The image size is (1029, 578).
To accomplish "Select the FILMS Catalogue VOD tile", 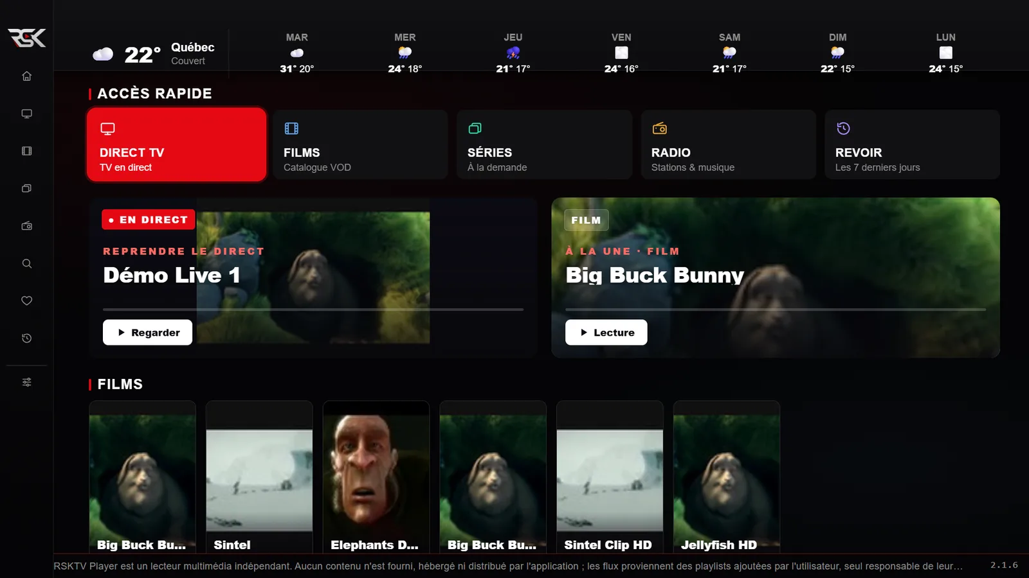I will (360, 144).
